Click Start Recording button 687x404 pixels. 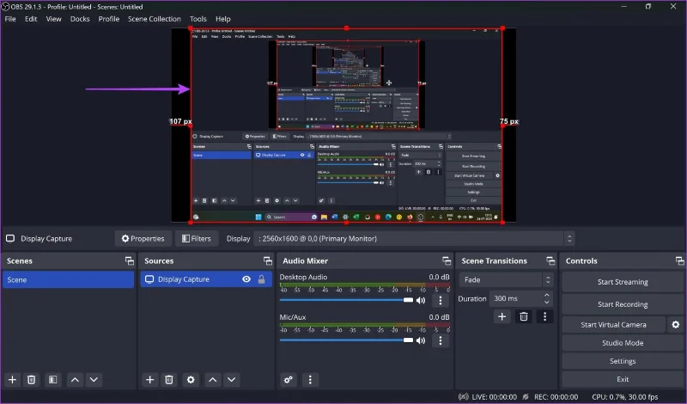click(x=623, y=304)
